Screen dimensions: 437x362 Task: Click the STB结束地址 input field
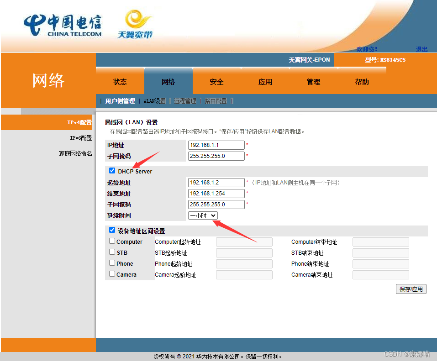(381, 253)
